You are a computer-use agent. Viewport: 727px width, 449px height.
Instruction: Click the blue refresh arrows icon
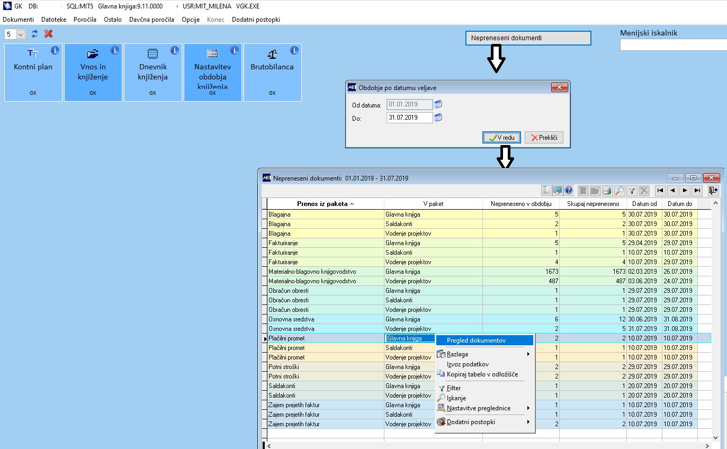click(x=35, y=34)
